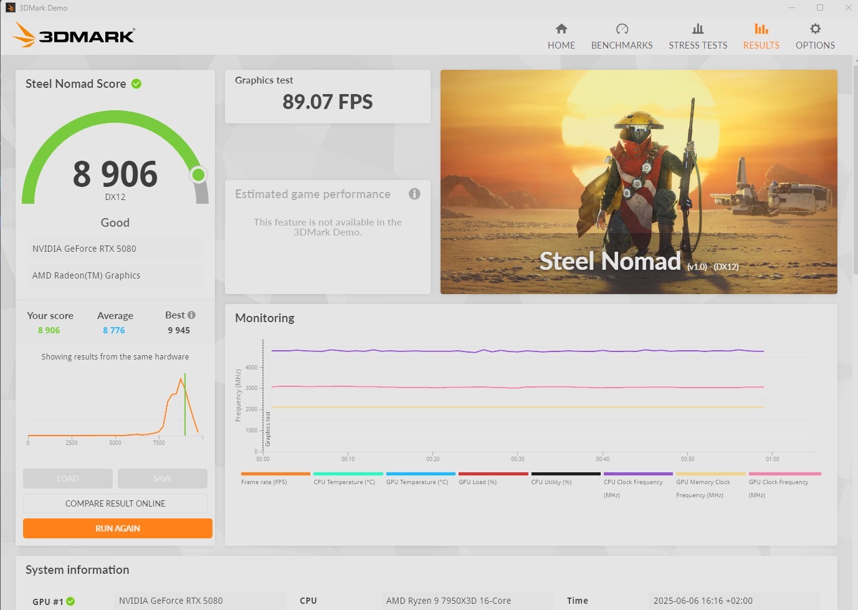Click the green check next to Steel Nomad Score
The width and height of the screenshot is (858, 610).
click(136, 83)
